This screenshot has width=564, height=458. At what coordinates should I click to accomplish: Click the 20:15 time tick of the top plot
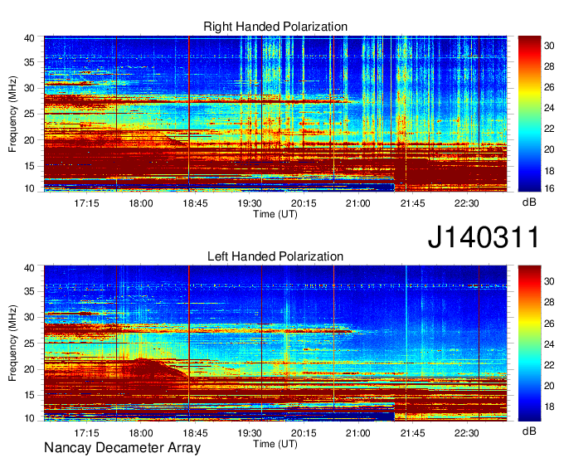pos(304,203)
